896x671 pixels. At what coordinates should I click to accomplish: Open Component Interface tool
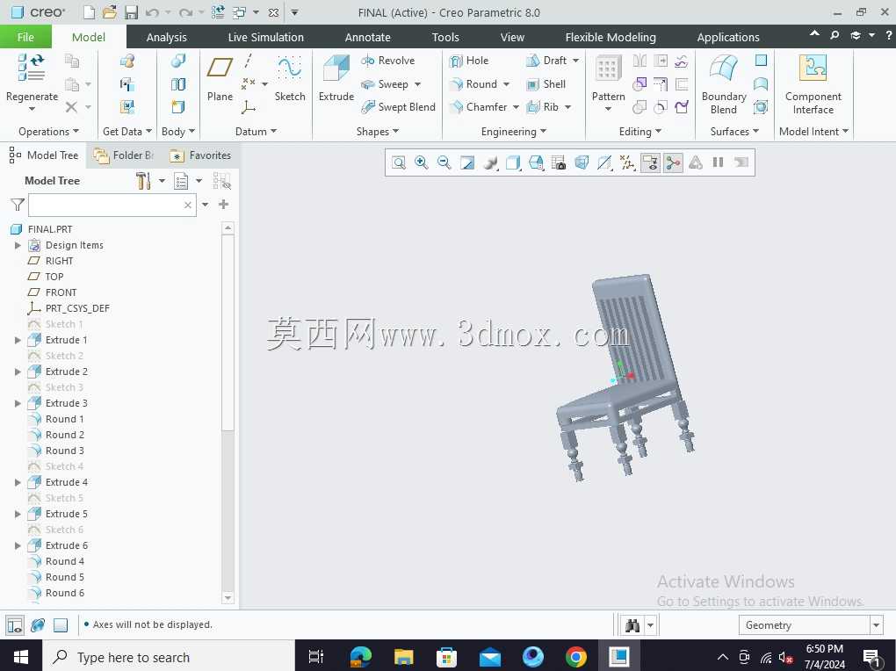[x=813, y=84]
